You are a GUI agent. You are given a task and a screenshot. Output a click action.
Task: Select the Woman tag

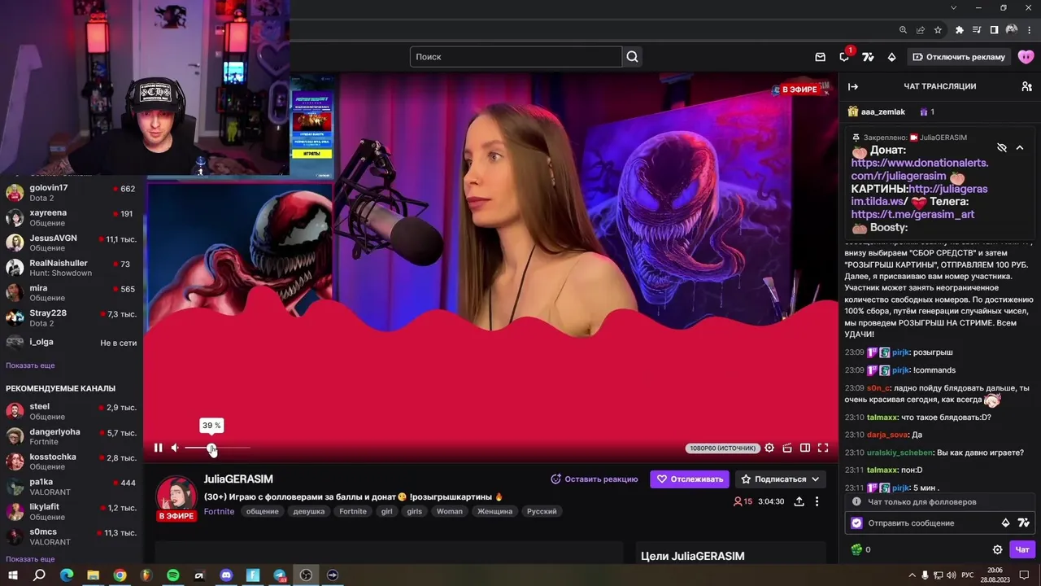[449, 511]
